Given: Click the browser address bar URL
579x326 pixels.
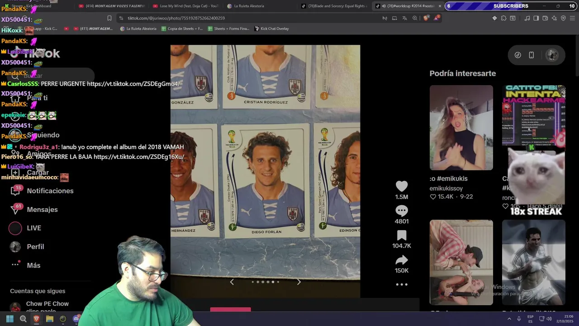Looking at the screenshot, I should tap(176, 18).
